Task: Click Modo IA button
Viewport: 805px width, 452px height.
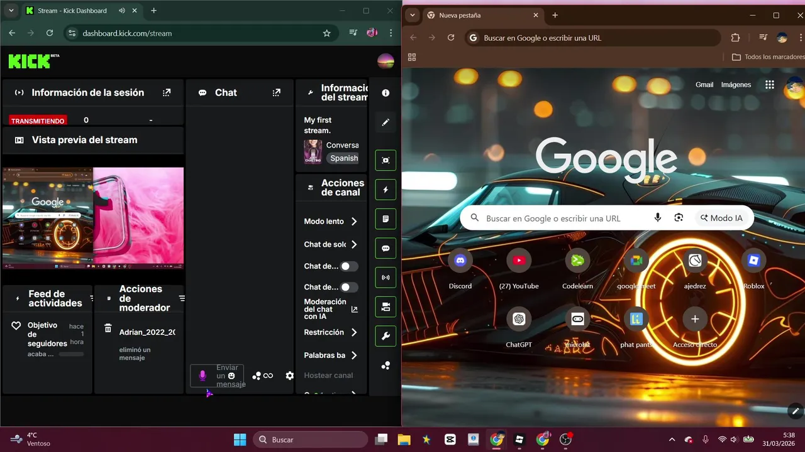Action: pos(721,218)
